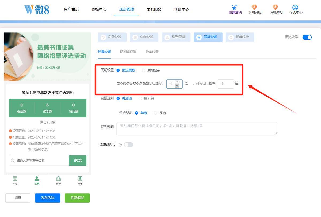
Task: Click the 刷新 button
Action: click(18, 198)
